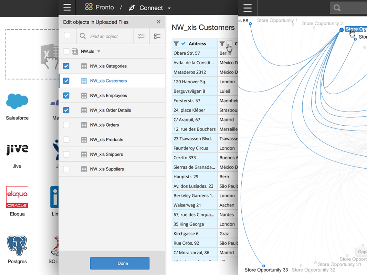Click the Obere Str. 57 cell
Screen dimensions: 367x275
point(195,53)
